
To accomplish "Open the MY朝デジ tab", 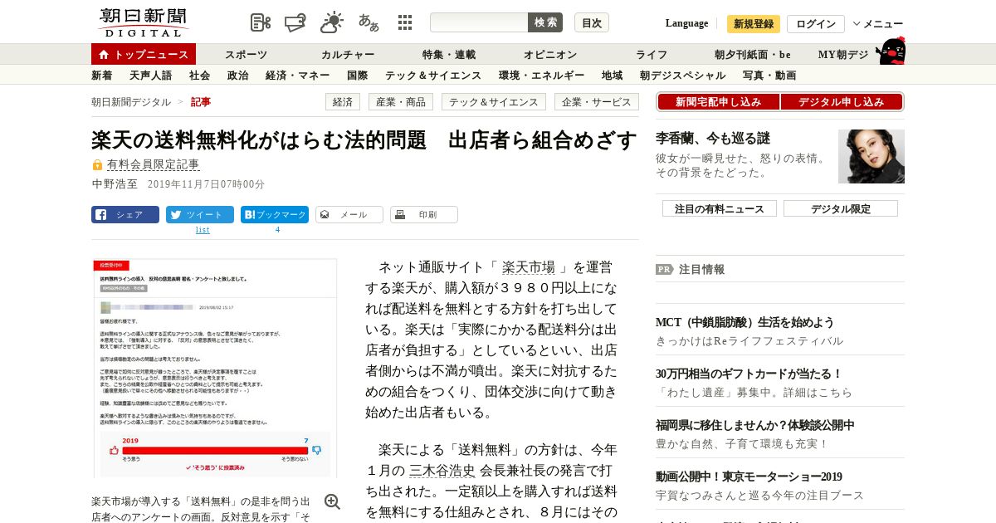I will pos(843,55).
